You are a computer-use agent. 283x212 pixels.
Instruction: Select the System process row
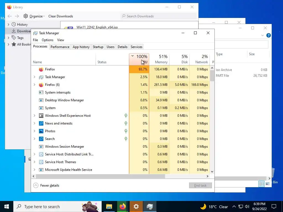click(120, 108)
